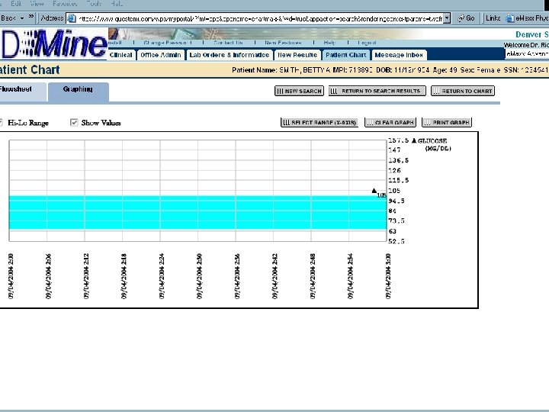Switch to the New Results tab

click(x=297, y=55)
